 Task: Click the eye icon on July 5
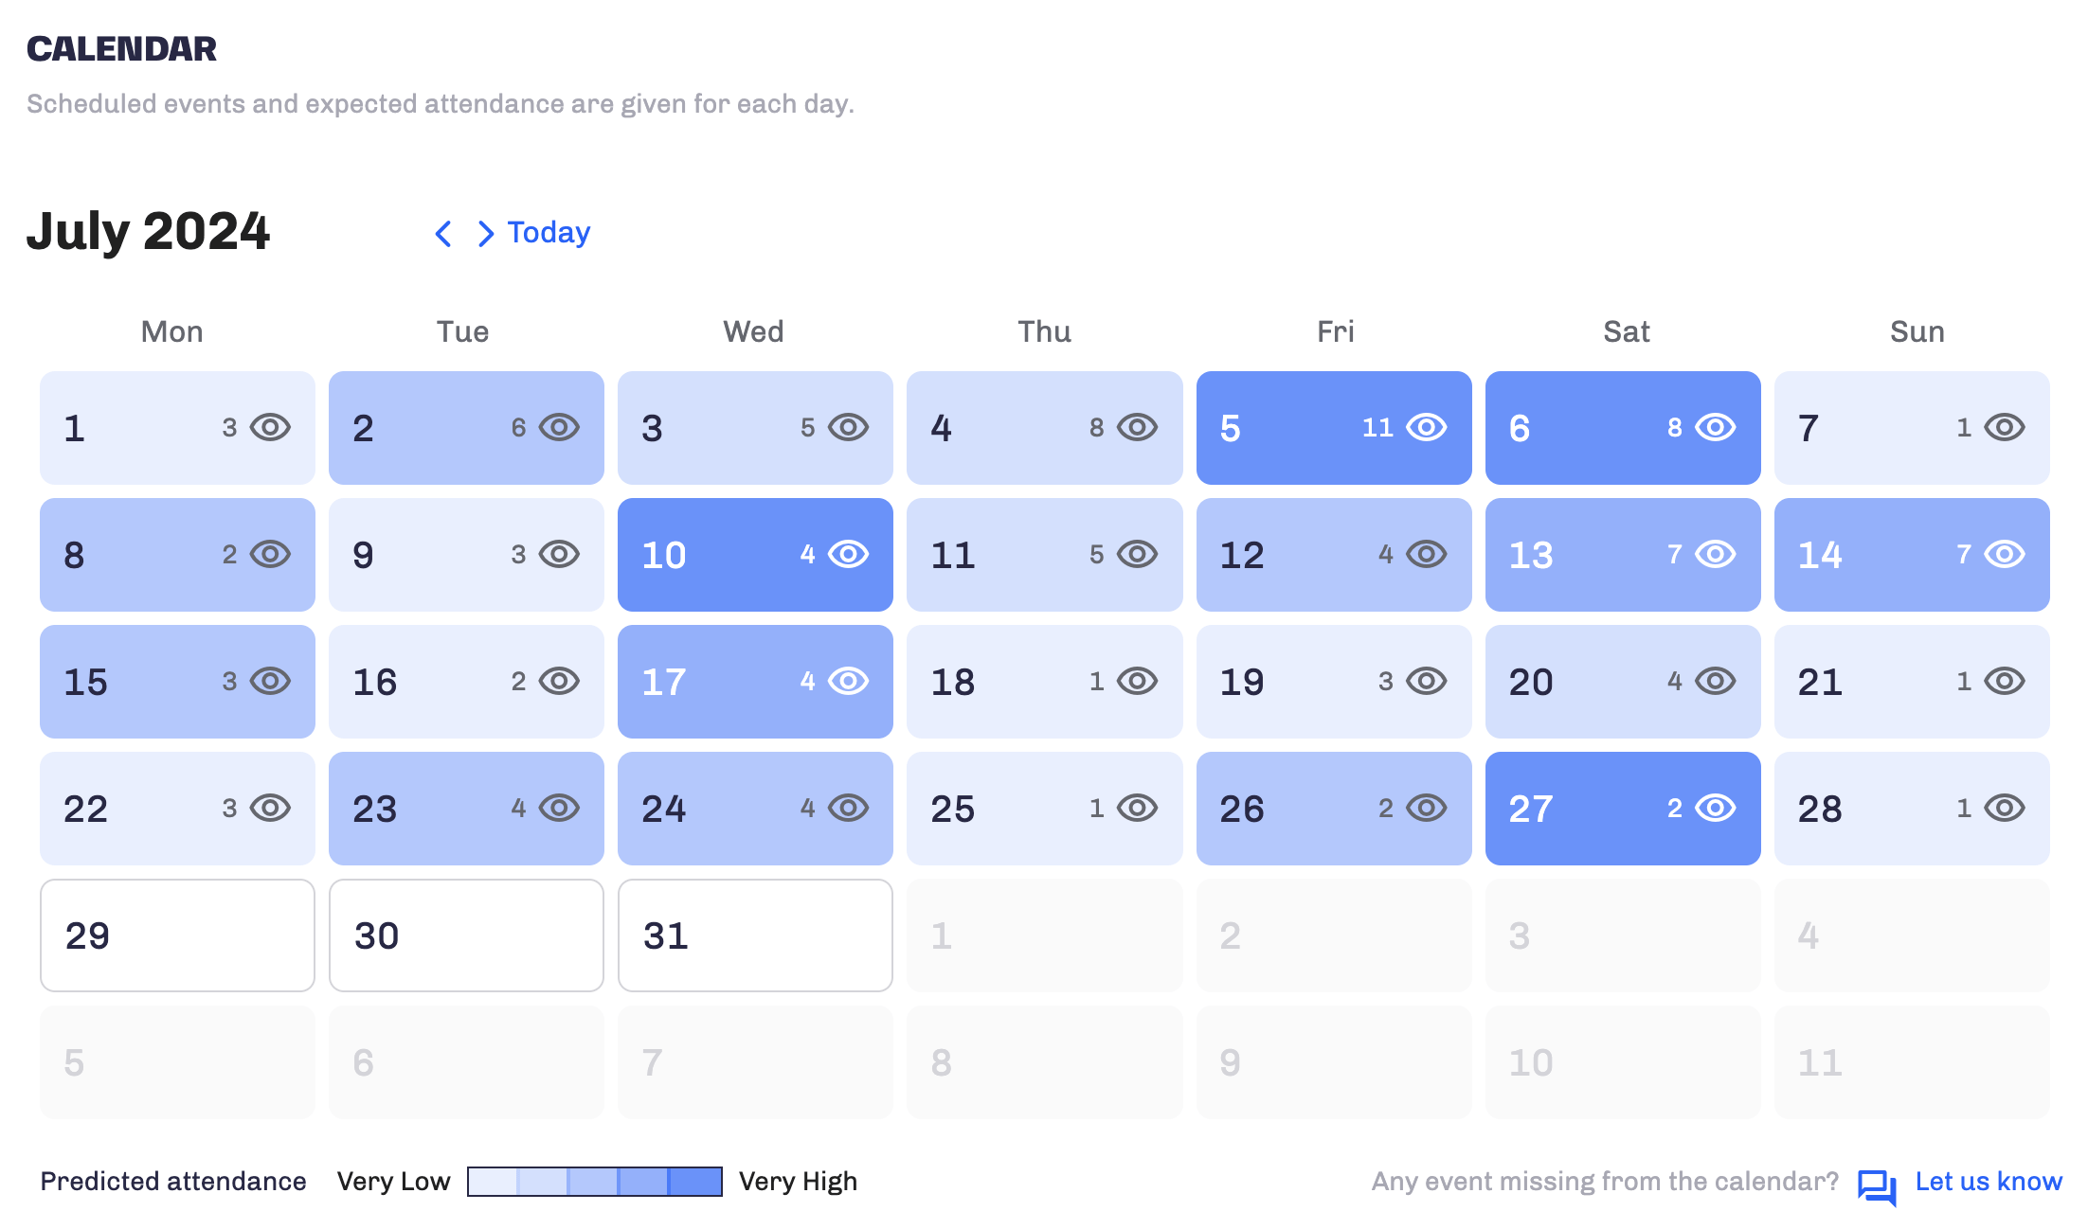pyautogui.click(x=1426, y=428)
